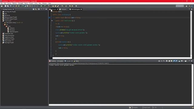This screenshot has width=194, height=109.
Task: Click Open Perspective icon beside Quick Access
Action: pyautogui.click(x=186, y=6)
